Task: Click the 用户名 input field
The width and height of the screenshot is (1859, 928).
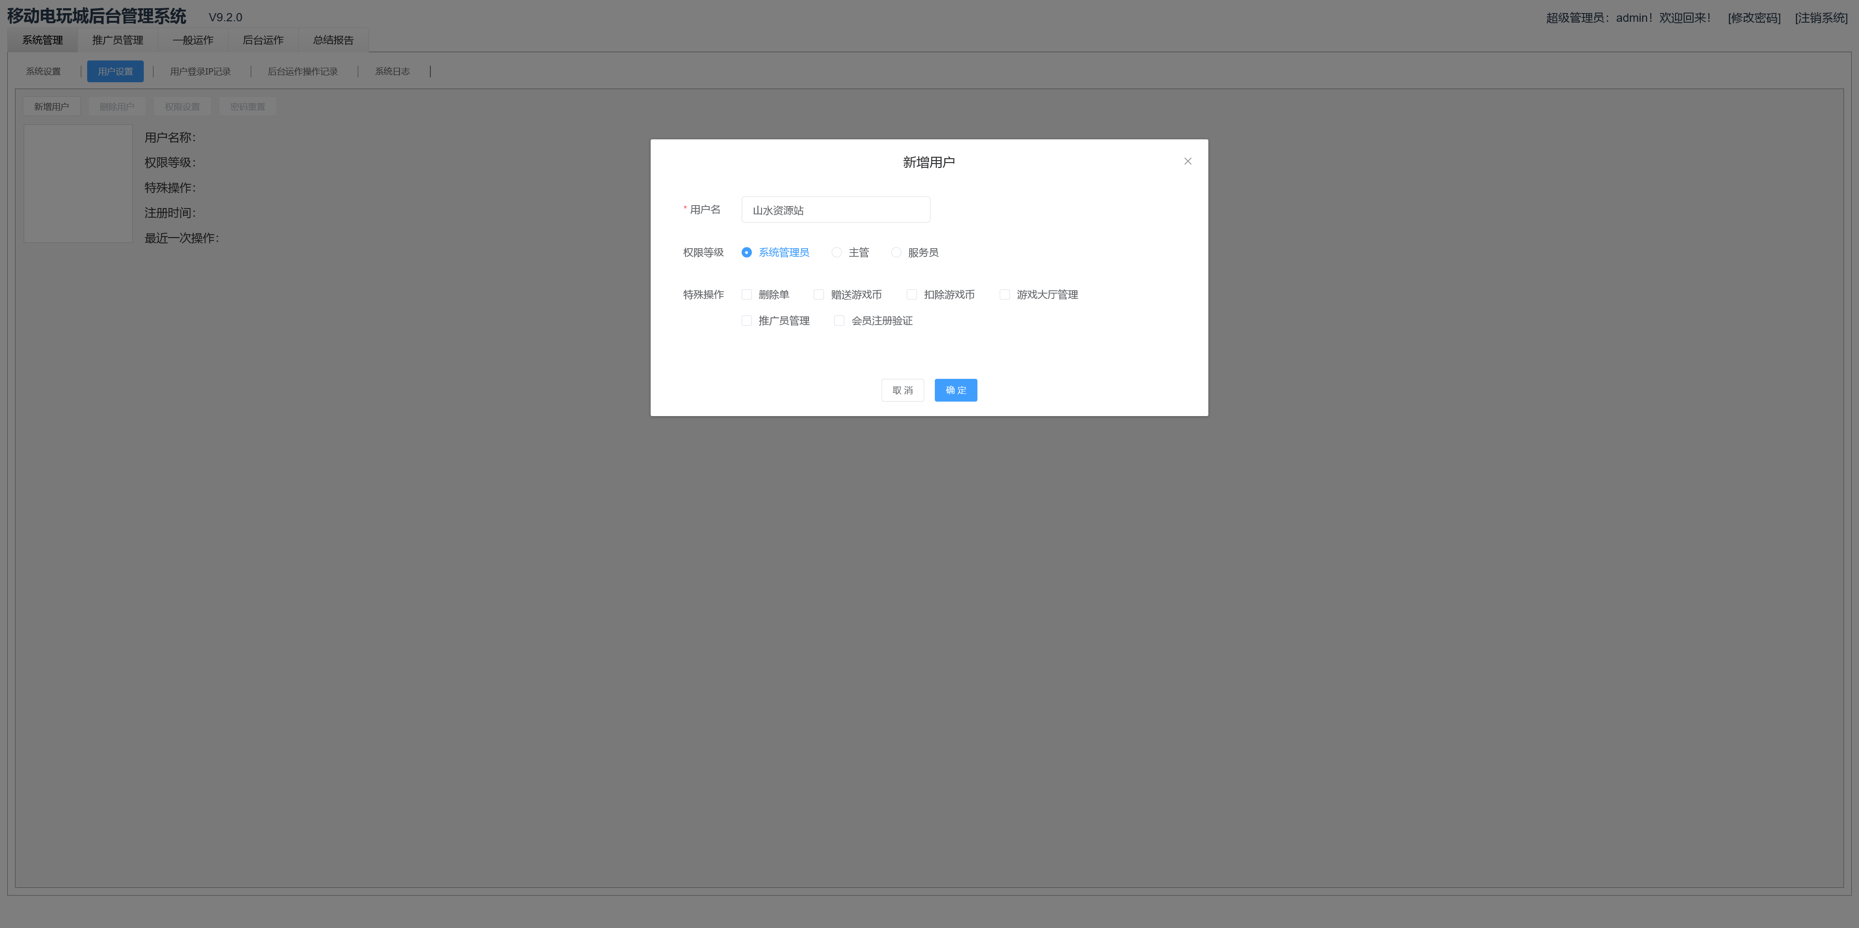Action: point(835,210)
